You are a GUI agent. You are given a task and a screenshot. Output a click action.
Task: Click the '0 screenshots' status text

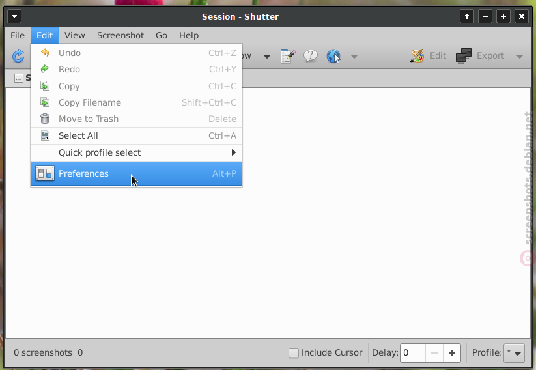pyautogui.click(x=43, y=352)
